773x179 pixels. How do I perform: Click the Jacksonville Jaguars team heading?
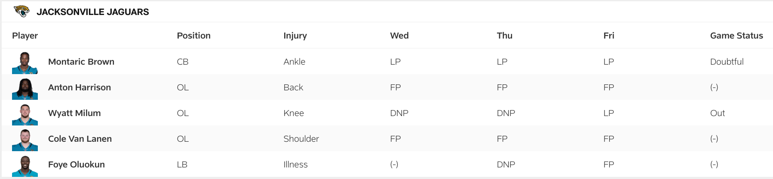93,12
